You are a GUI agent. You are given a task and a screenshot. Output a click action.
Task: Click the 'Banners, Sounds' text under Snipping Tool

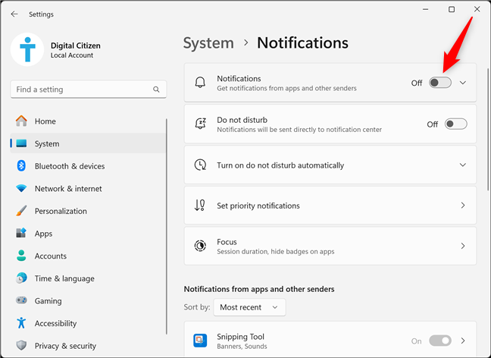point(242,346)
